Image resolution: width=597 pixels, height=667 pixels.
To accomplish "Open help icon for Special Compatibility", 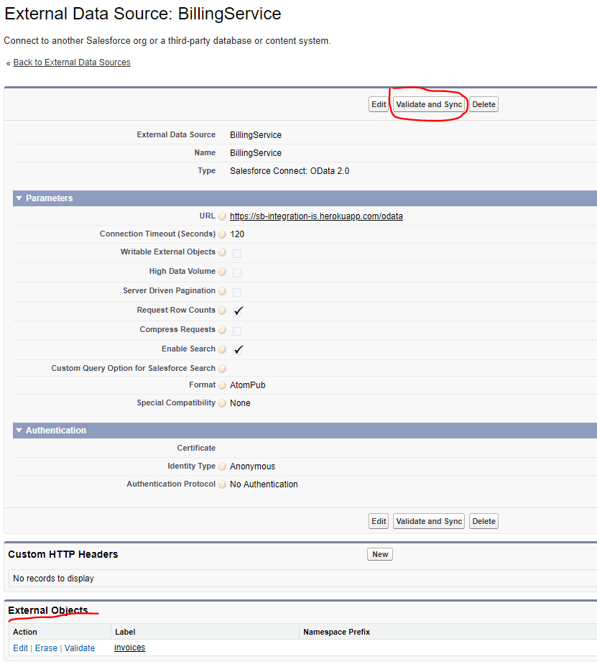I will pyautogui.click(x=222, y=403).
